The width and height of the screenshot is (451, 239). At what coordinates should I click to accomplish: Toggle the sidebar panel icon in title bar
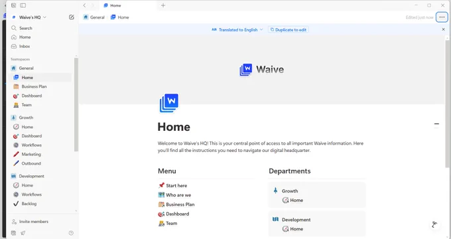click(23, 5)
